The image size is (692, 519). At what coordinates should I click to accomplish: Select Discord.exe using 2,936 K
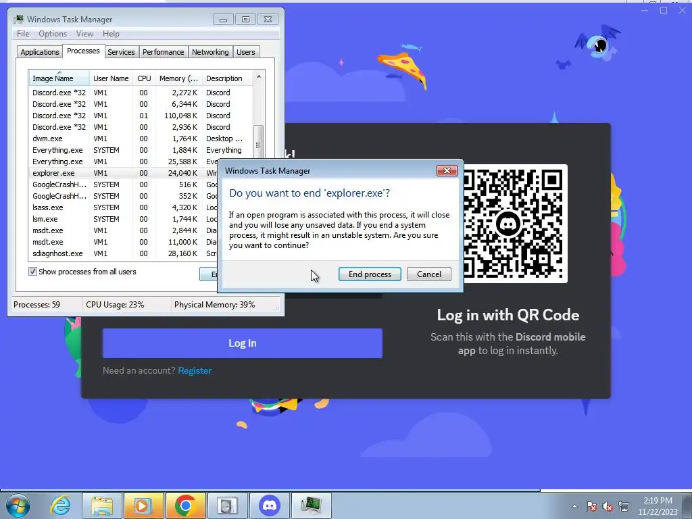(x=141, y=127)
